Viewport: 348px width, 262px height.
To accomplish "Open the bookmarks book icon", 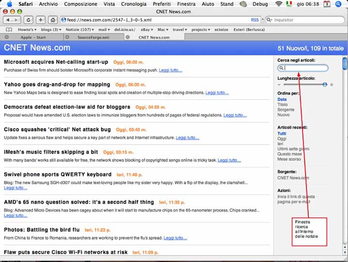I will click(9, 30).
